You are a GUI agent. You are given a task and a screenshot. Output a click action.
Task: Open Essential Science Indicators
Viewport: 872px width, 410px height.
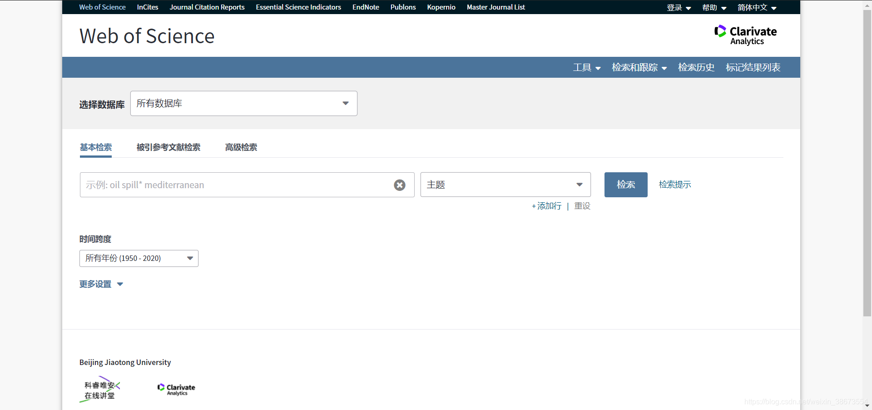(298, 7)
